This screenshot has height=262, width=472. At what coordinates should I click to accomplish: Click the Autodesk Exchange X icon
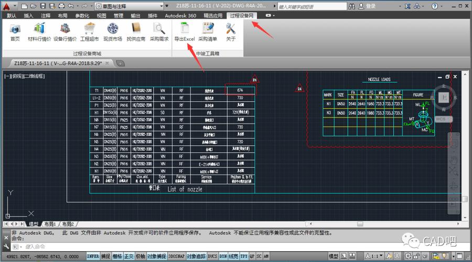(x=407, y=6)
